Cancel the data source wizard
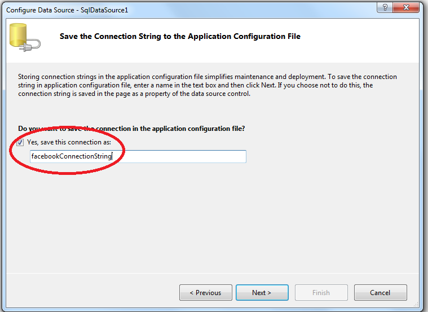 (x=380, y=293)
